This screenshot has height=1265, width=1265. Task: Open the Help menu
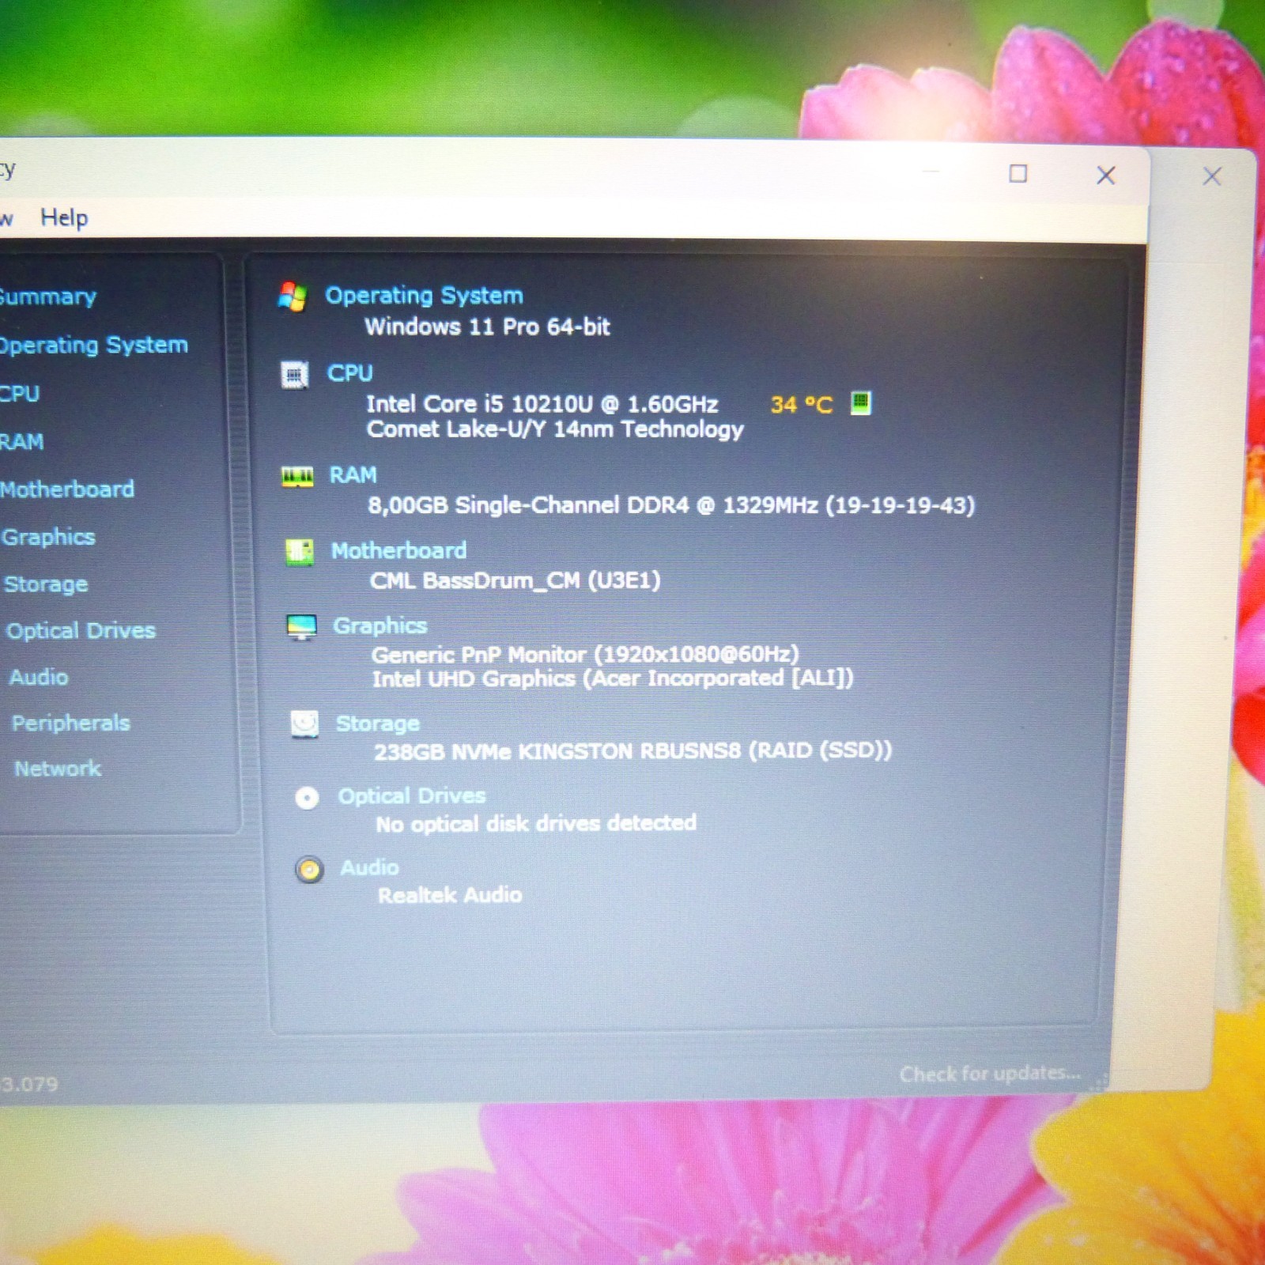click(x=64, y=218)
